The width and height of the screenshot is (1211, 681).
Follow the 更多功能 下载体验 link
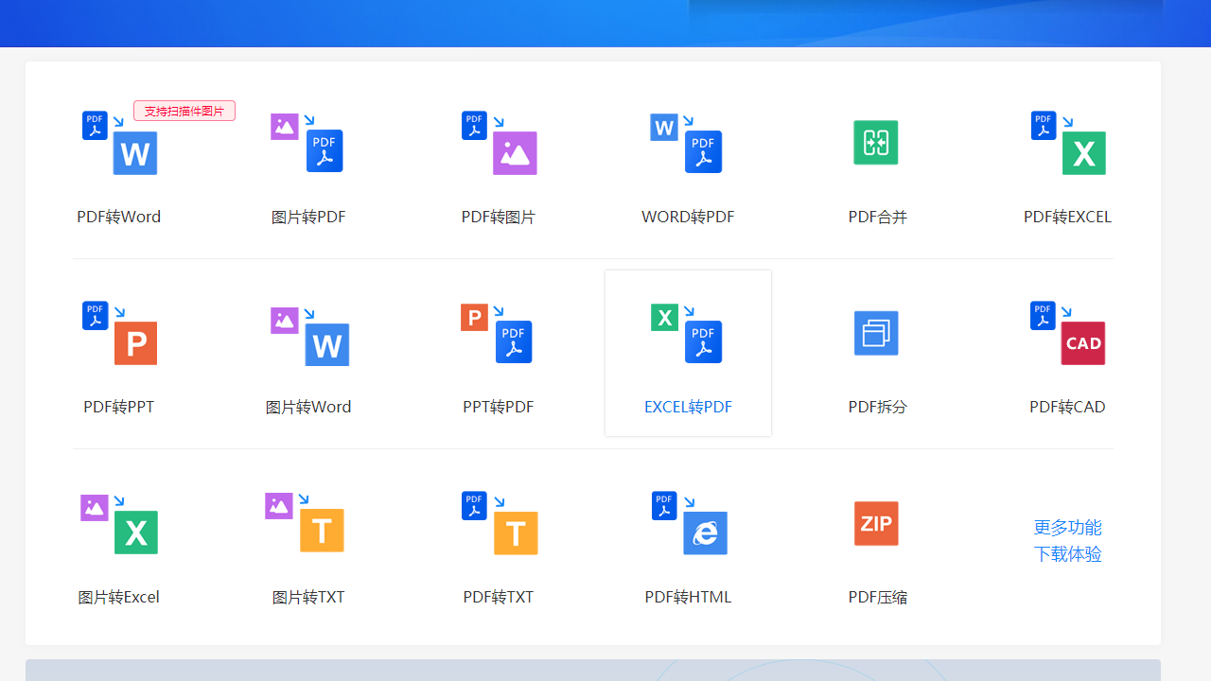tap(1067, 540)
